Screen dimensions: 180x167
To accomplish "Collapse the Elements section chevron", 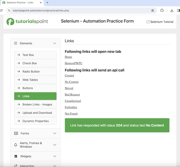I will tap(55, 43).
